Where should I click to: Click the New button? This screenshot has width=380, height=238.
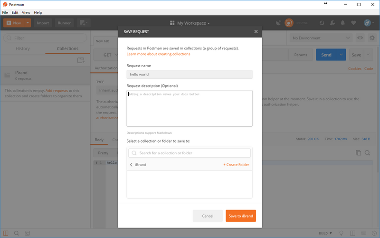pyautogui.click(x=14, y=23)
